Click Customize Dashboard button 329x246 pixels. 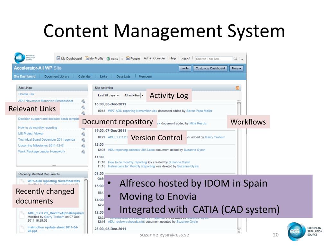(x=210, y=69)
